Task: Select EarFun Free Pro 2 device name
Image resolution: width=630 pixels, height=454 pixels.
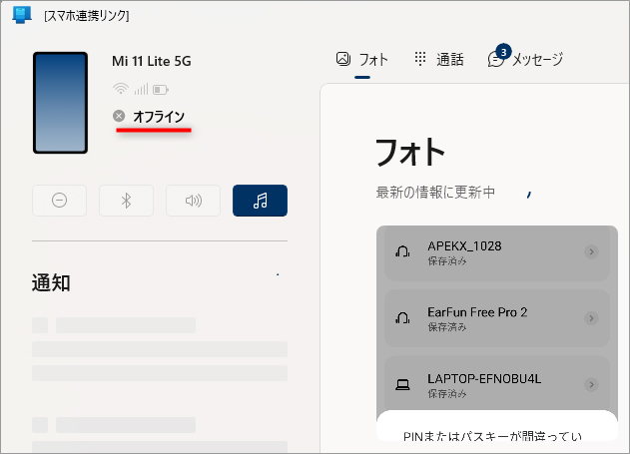Action: pyautogui.click(x=477, y=312)
